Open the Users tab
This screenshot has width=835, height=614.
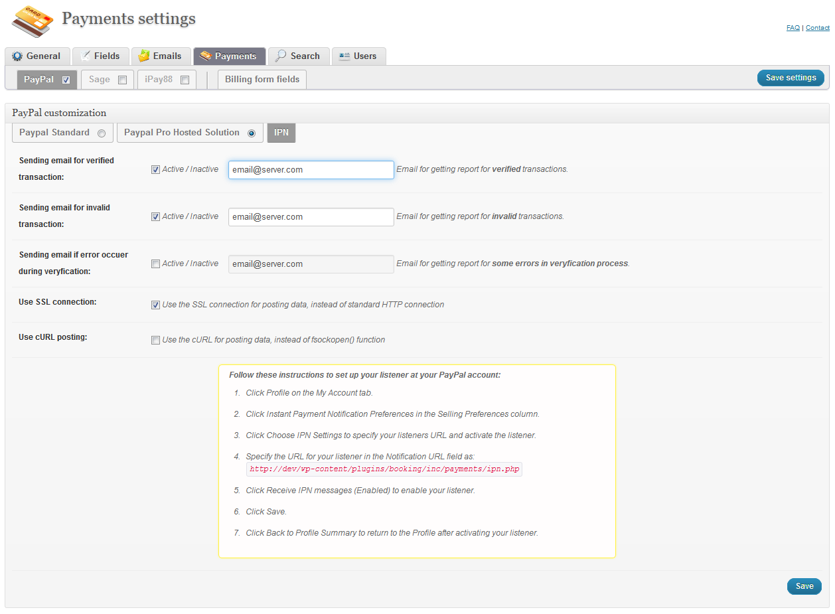[x=358, y=56]
